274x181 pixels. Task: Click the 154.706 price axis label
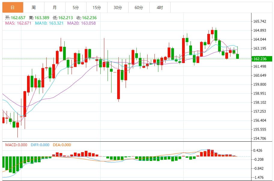pyautogui.click(x=260, y=138)
